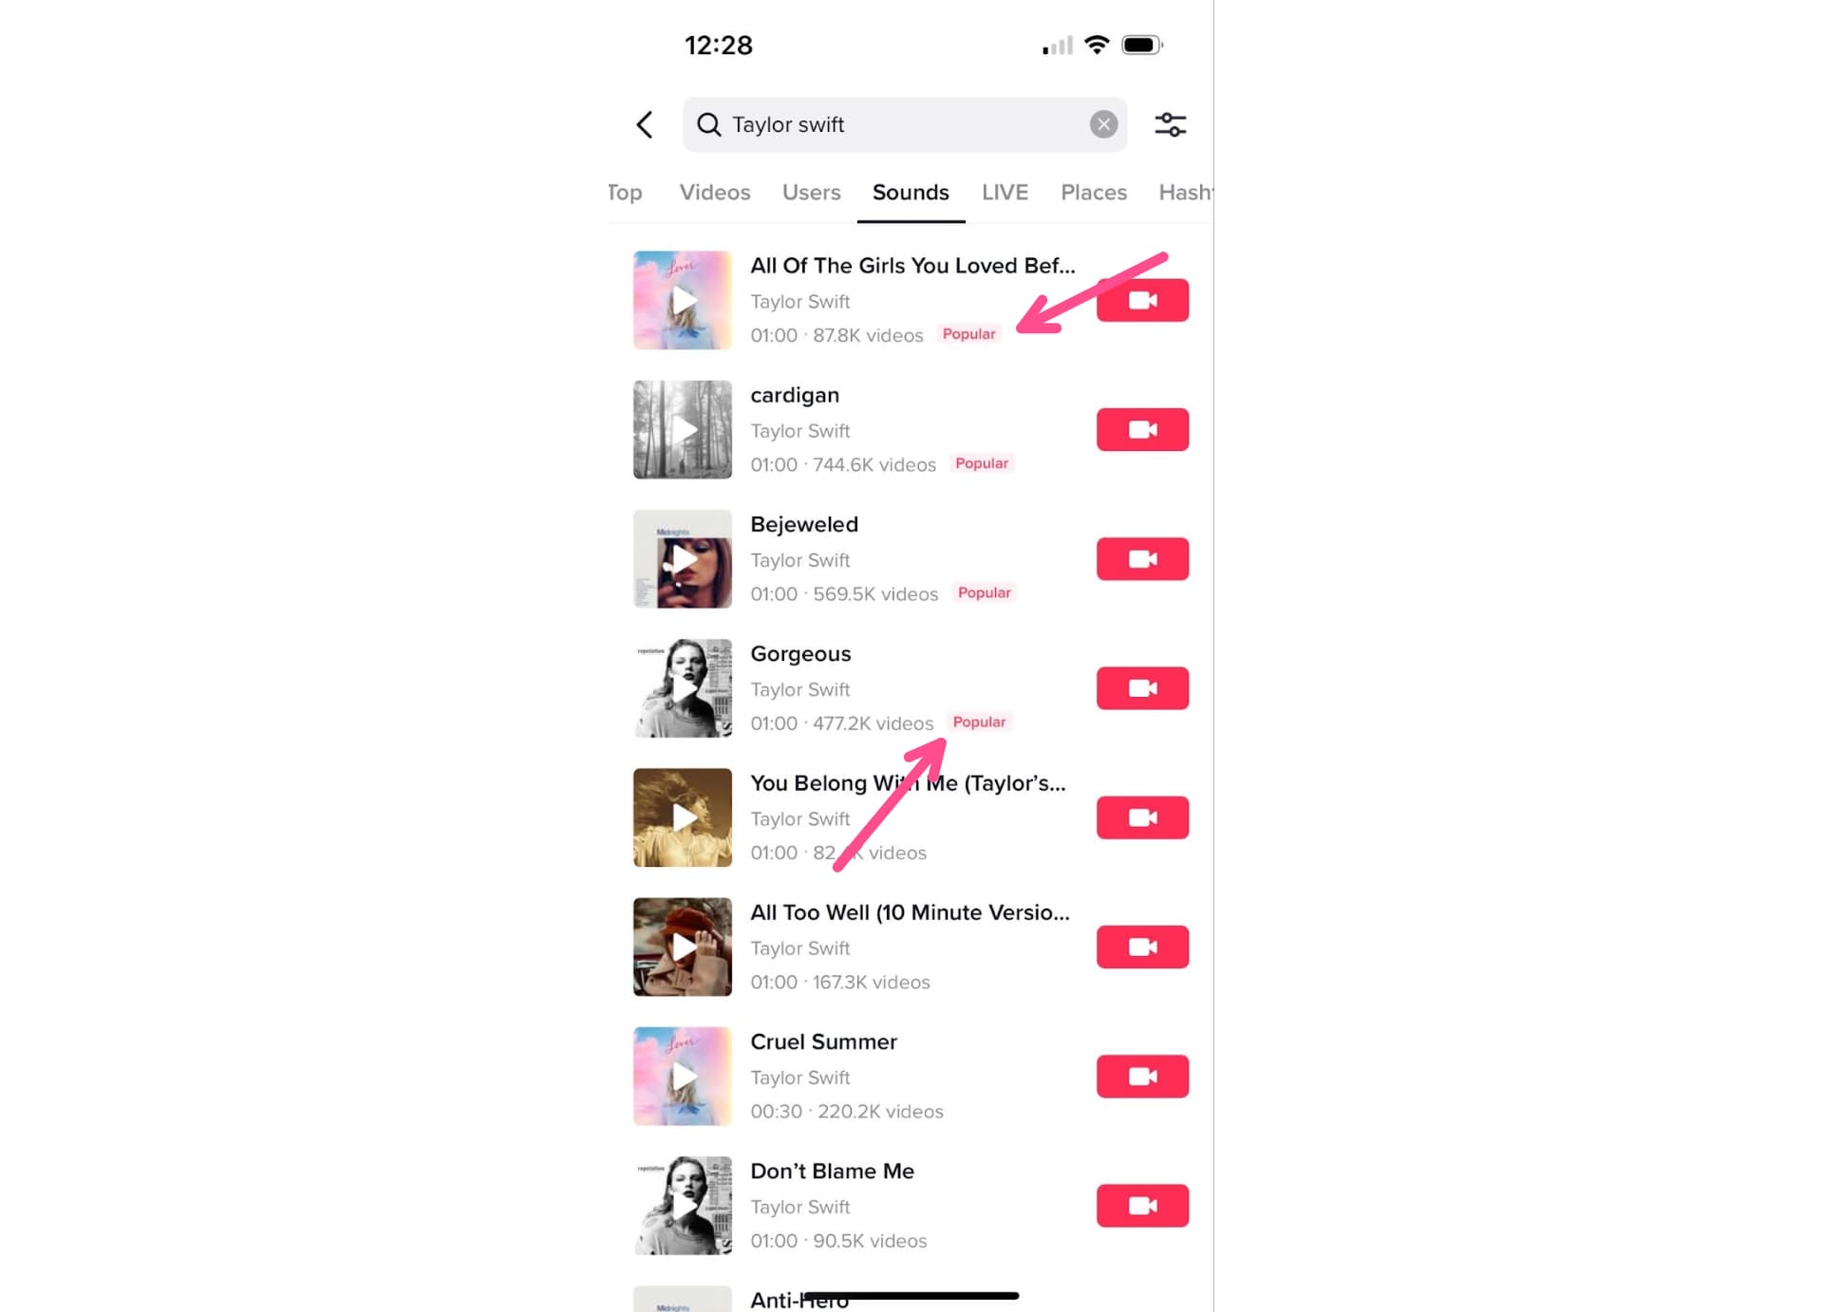Image resolution: width=1823 pixels, height=1312 pixels.
Task: Tap the back arrow icon
Action: (645, 124)
